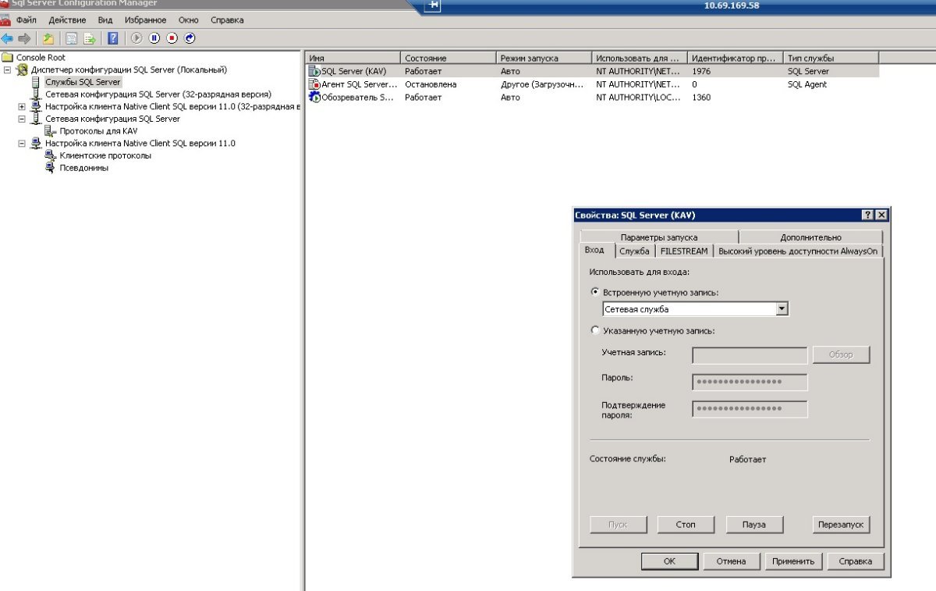Click the Restart service toolbar icon
The image size is (936, 591).
(x=190, y=38)
